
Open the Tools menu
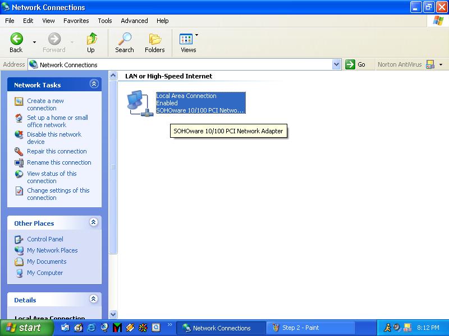point(105,21)
